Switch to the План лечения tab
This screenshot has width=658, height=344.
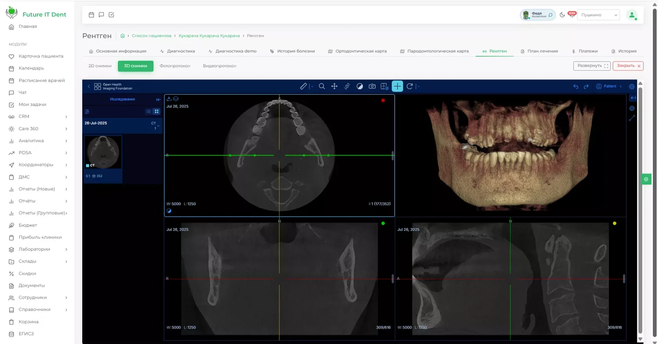pos(539,51)
